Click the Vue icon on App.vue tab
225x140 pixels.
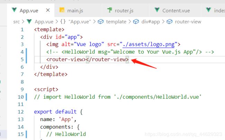point(14,10)
